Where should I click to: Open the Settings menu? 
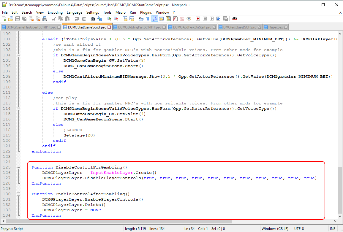click(93, 12)
